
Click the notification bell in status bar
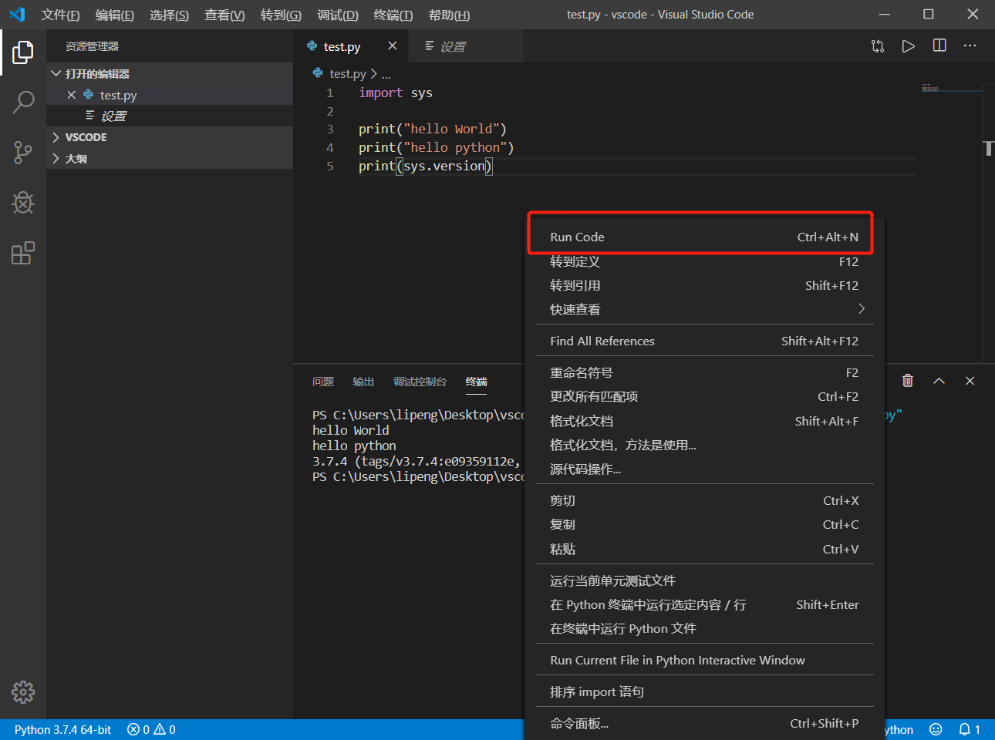point(965,729)
